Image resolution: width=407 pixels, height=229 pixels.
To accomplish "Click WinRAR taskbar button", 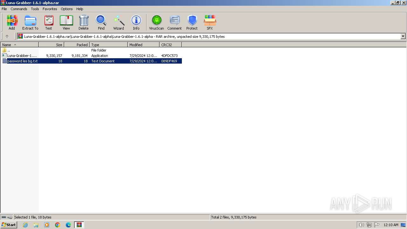I will [x=79, y=225].
